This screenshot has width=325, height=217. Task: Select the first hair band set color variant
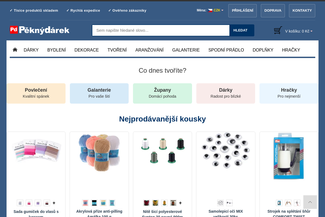pyautogui.click(x=20, y=203)
